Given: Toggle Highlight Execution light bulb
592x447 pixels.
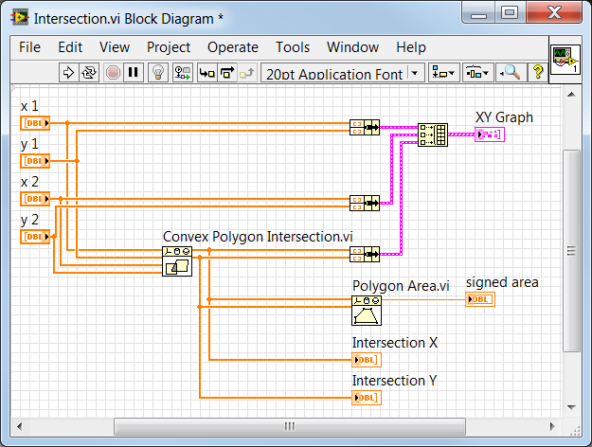Looking at the screenshot, I should click(x=158, y=72).
